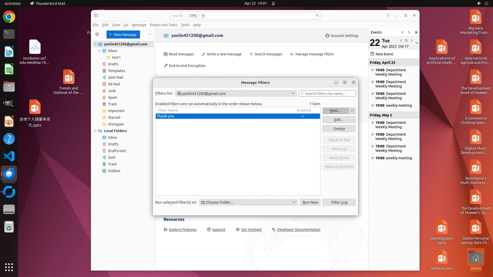
Task: Go to today in the Events pane
Action: (406, 41)
